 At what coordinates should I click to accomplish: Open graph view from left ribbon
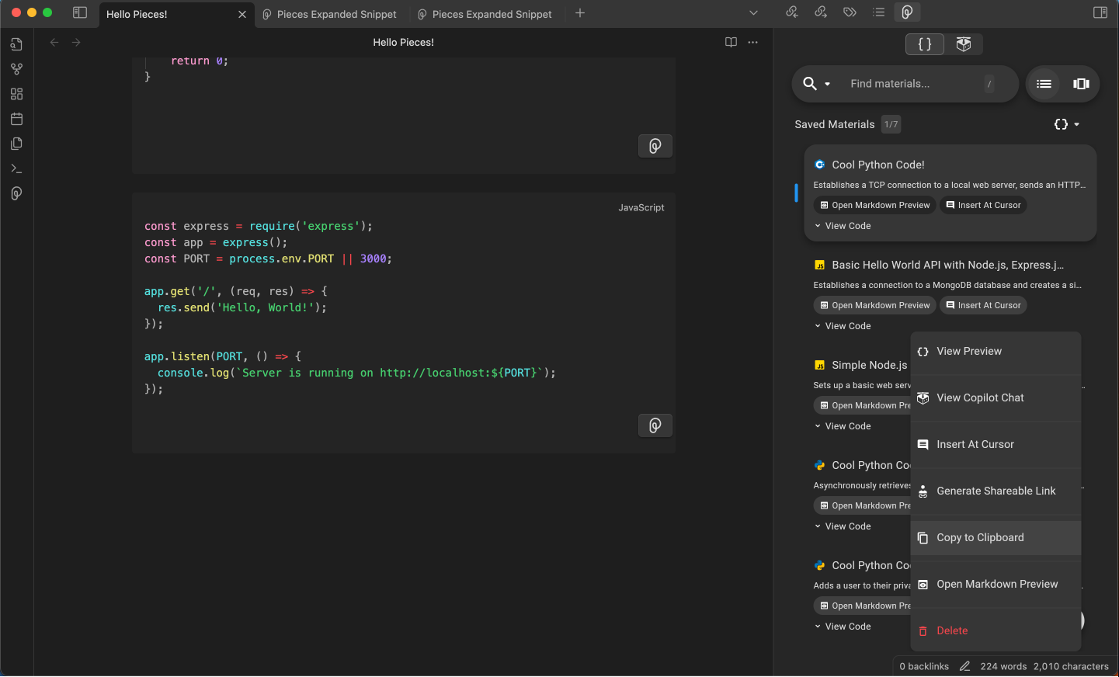click(x=16, y=69)
